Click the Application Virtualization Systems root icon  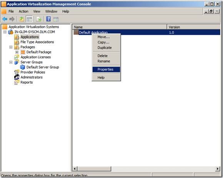[5, 27]
